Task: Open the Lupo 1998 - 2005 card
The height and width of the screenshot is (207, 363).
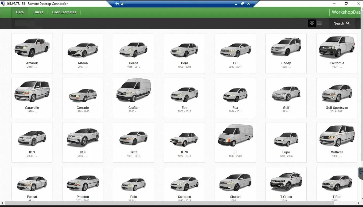Action: point(286,142)
